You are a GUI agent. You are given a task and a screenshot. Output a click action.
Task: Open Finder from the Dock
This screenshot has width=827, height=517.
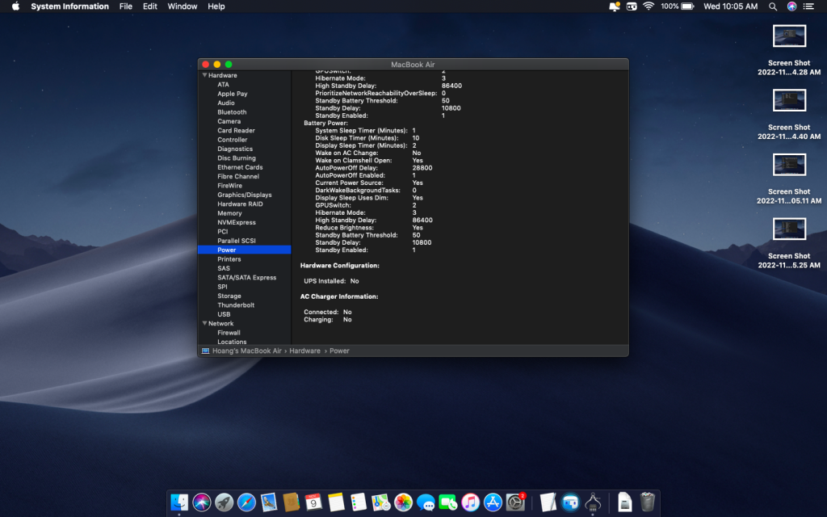[179, 502]
